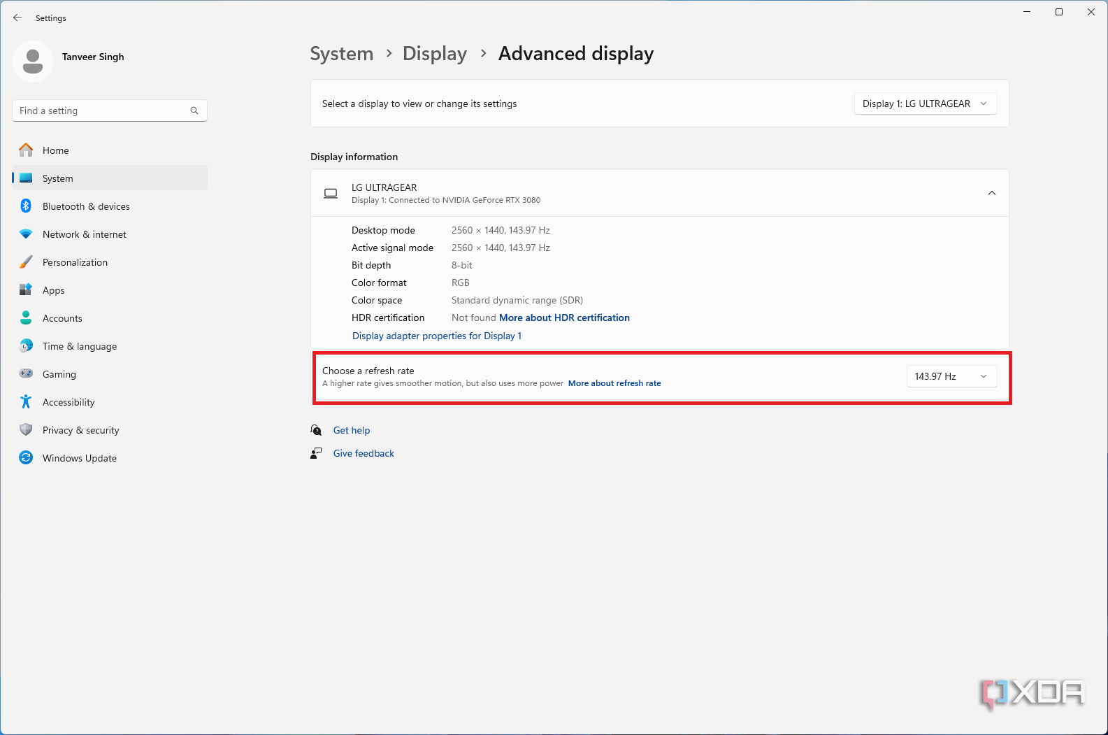
Task: Click the Apps icon in sidebar
Action: click(x=26, y=290)
